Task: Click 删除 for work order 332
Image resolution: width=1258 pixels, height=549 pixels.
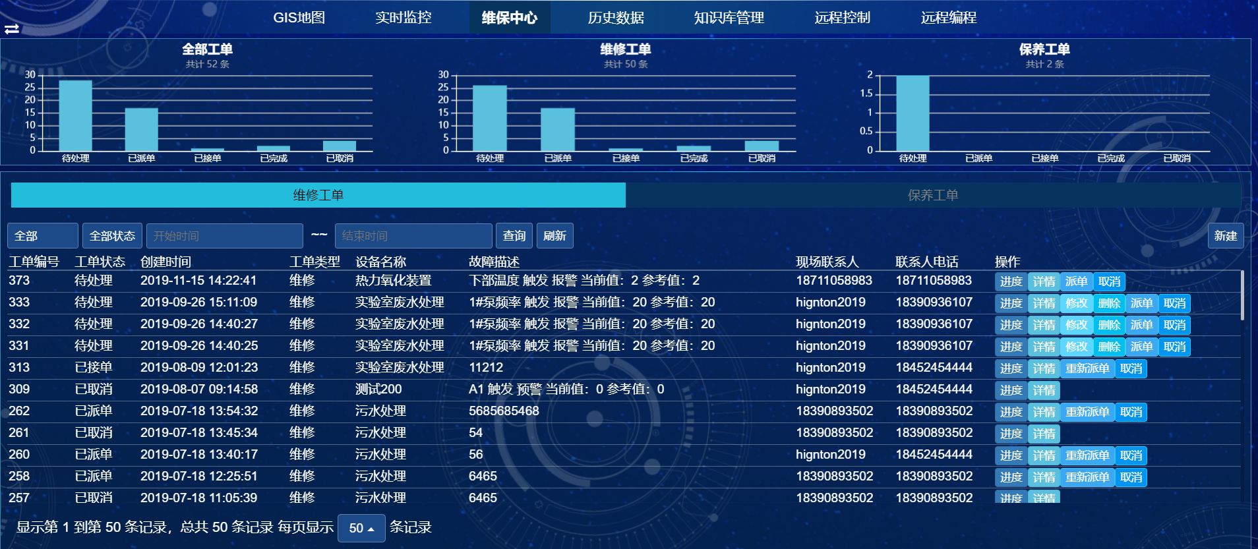Action: [1110, 325]
